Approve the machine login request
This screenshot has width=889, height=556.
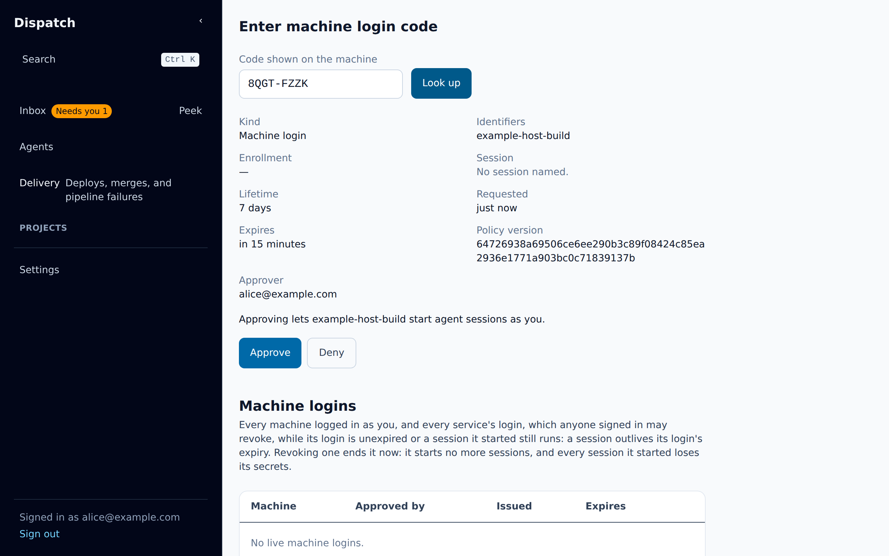point(270,353)
